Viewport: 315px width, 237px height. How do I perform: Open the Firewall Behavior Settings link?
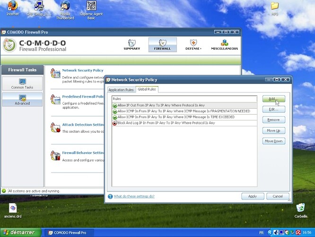(83, 153)
